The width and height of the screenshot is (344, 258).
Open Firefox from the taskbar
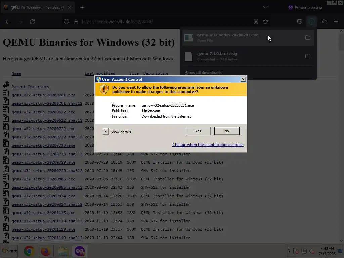click(x=46, y=251)
